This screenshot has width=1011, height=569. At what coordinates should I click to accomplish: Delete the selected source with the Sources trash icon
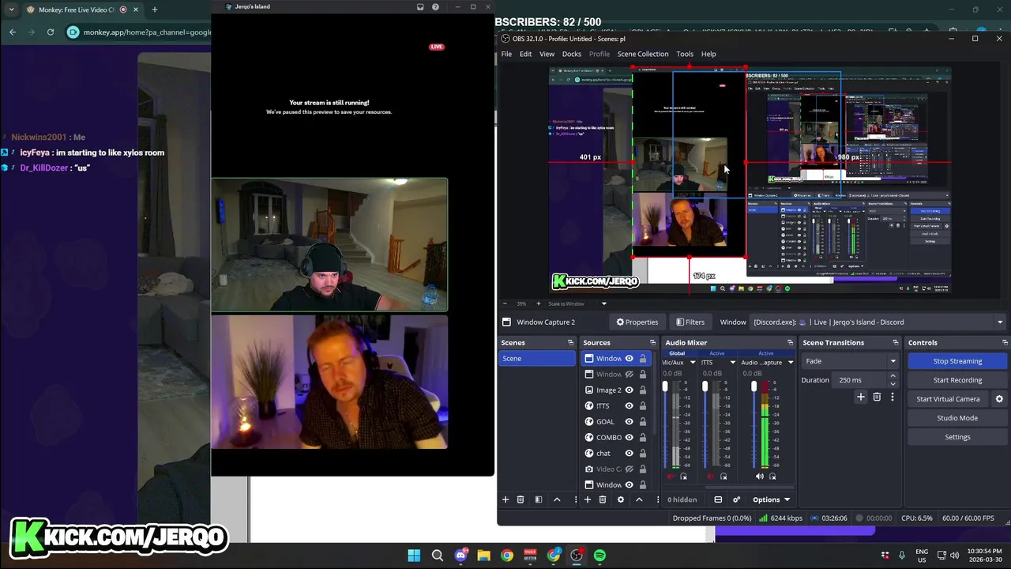tap(603, 499)
